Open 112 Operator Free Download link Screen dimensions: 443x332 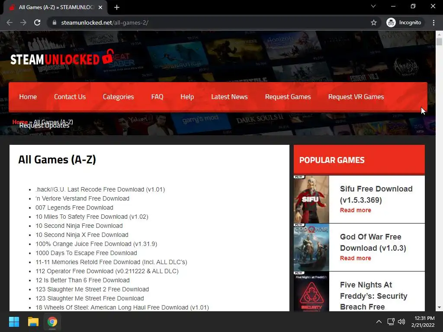click(x=107, y=271)
